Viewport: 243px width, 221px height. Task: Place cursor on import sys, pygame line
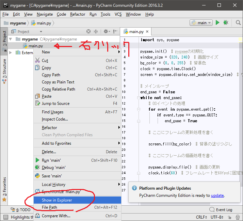160,40
